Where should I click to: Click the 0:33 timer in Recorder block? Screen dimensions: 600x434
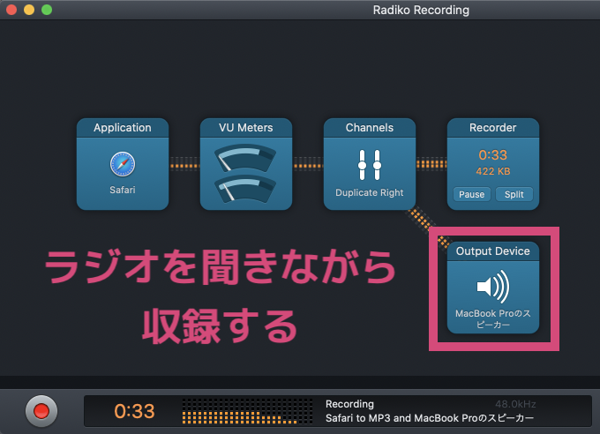click(x=493, y=154)
